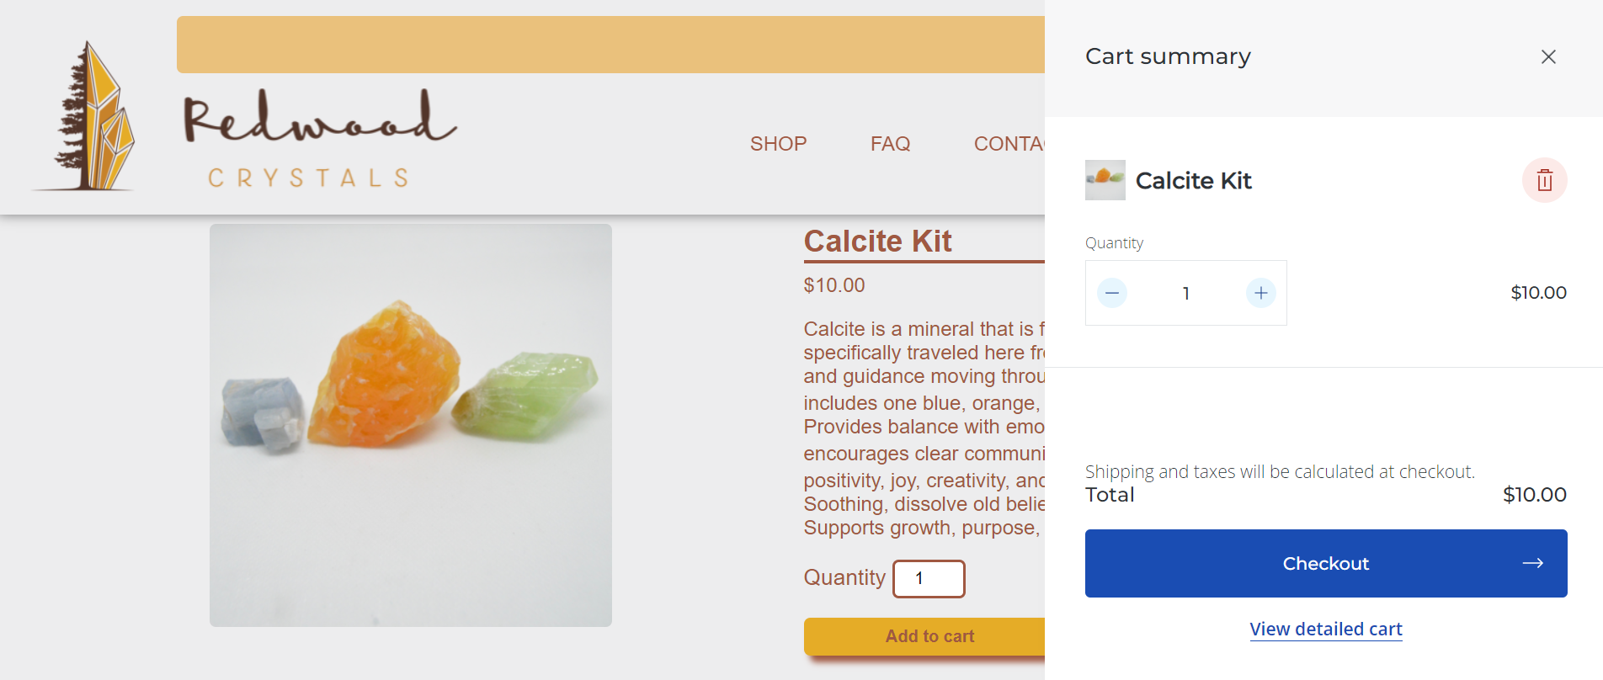Open the CONTACT navigation item
Image resolution: width=1603 pixels, height=680 pixels.
[x=1009, y=144]
